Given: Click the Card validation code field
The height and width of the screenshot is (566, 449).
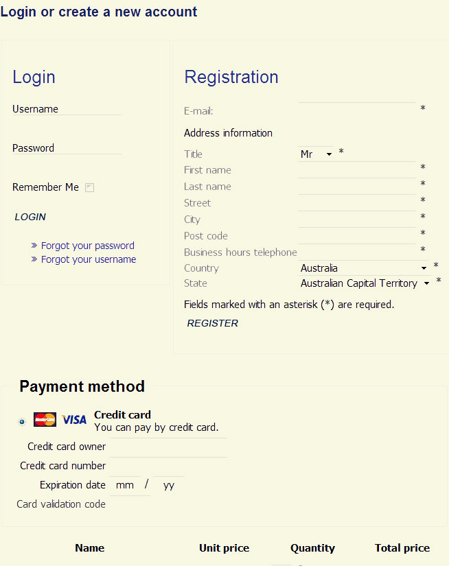Looking at the screenshot, I should (x=130, y=504).
